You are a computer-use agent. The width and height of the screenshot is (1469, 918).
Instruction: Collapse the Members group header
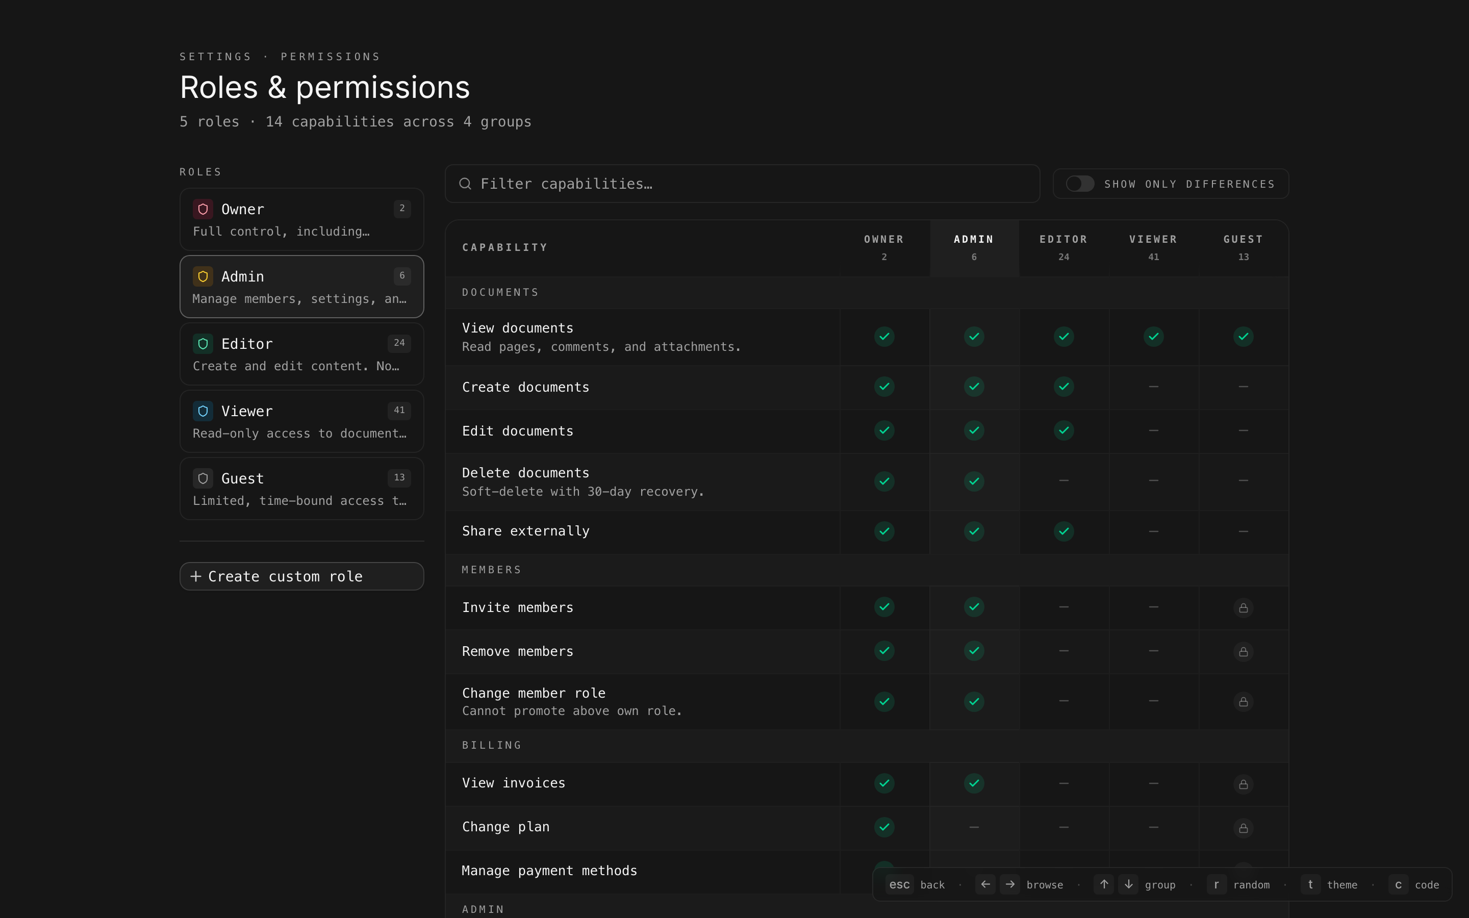491,570
